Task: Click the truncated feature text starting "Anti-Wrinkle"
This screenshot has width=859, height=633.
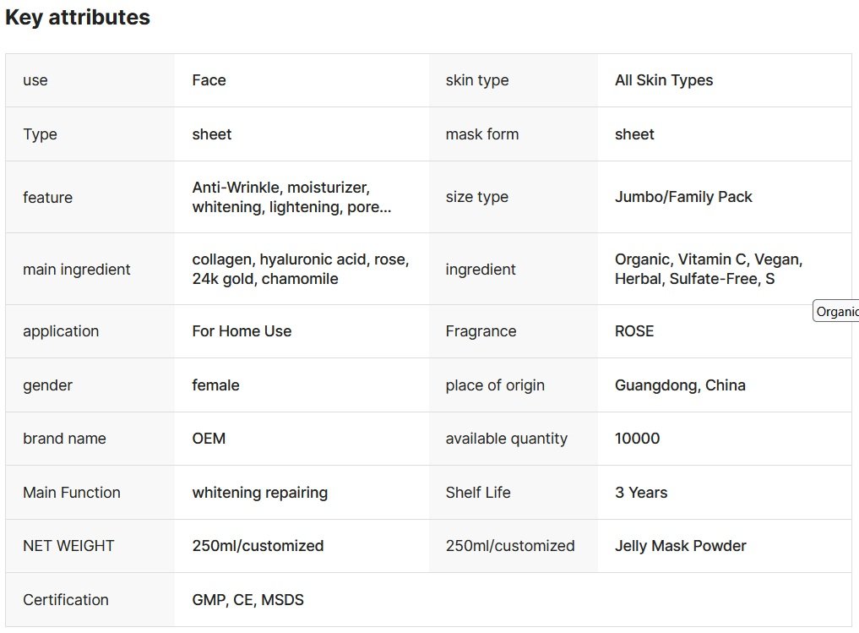Action: (x=291, y=197)
